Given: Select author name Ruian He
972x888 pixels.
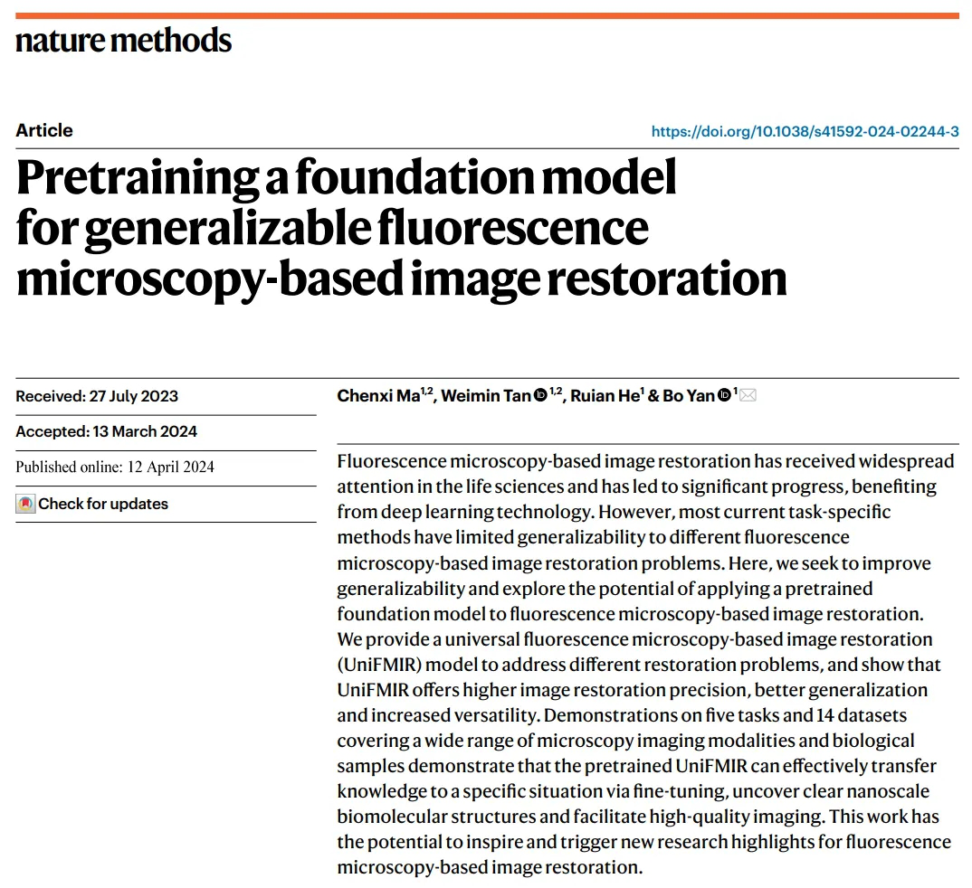Looking at the screenshot, I should [x=605, y=397].
